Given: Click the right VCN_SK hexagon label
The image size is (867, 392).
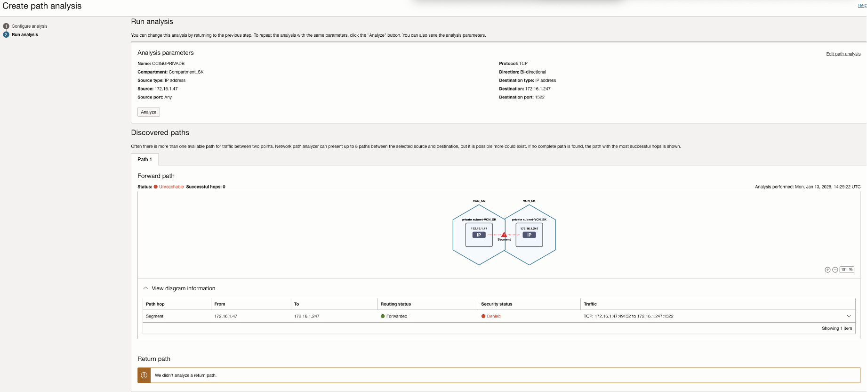Looking at the screenshot, I should point(529,201).
